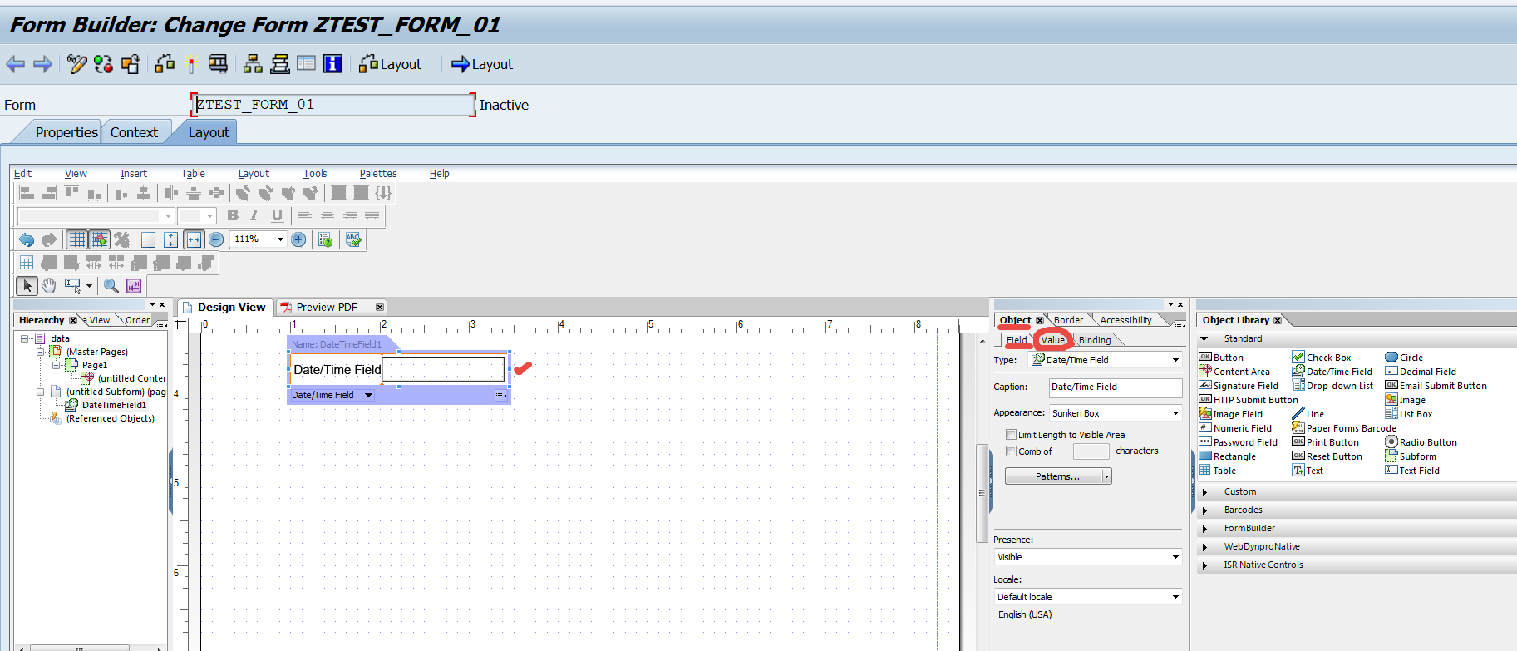This screenshot has height=651, width=1517.
Task: Open the Presence Visible dropdown
Action: click(x=1175, y=557)
